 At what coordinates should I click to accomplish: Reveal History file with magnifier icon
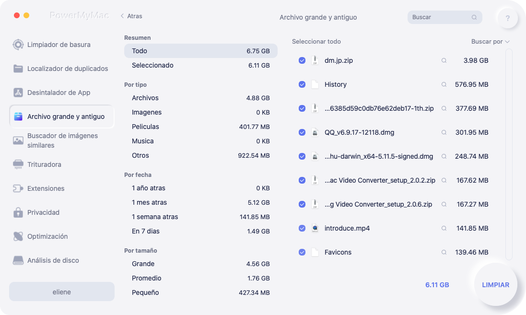coord(444,84)
